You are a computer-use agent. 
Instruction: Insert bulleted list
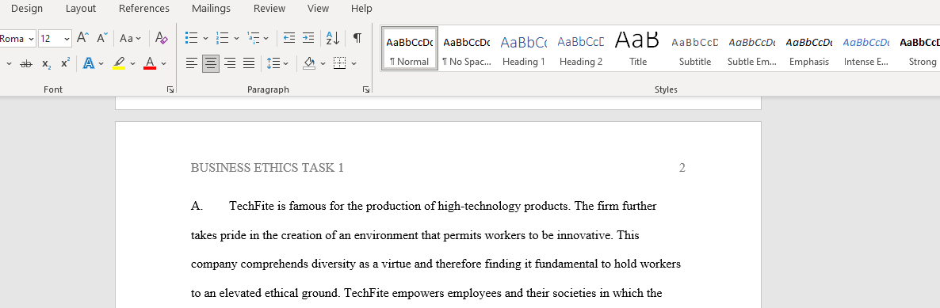192,38
